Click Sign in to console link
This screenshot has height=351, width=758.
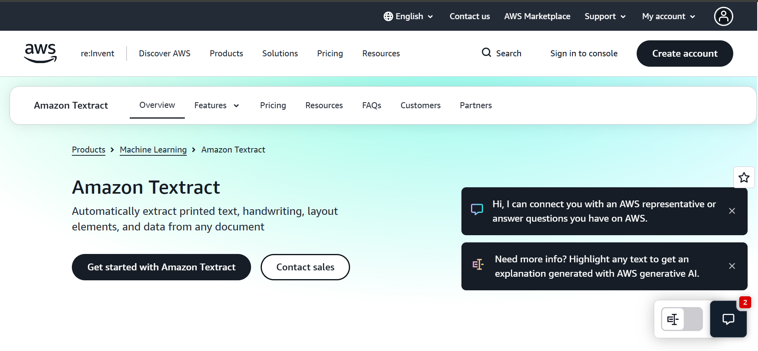point(584,54)
